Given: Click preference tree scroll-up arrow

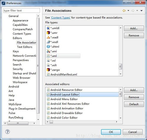Looking at the screenshot, I should point(38,16).
